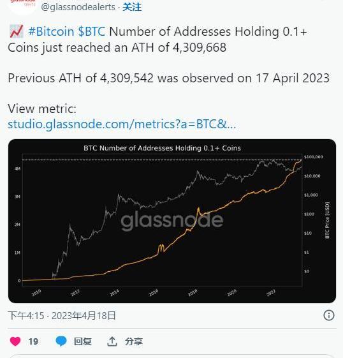The height and width of the screenshot is (358, 343).
Task: Click the pink heart like icon
Action: click(15, 341)
